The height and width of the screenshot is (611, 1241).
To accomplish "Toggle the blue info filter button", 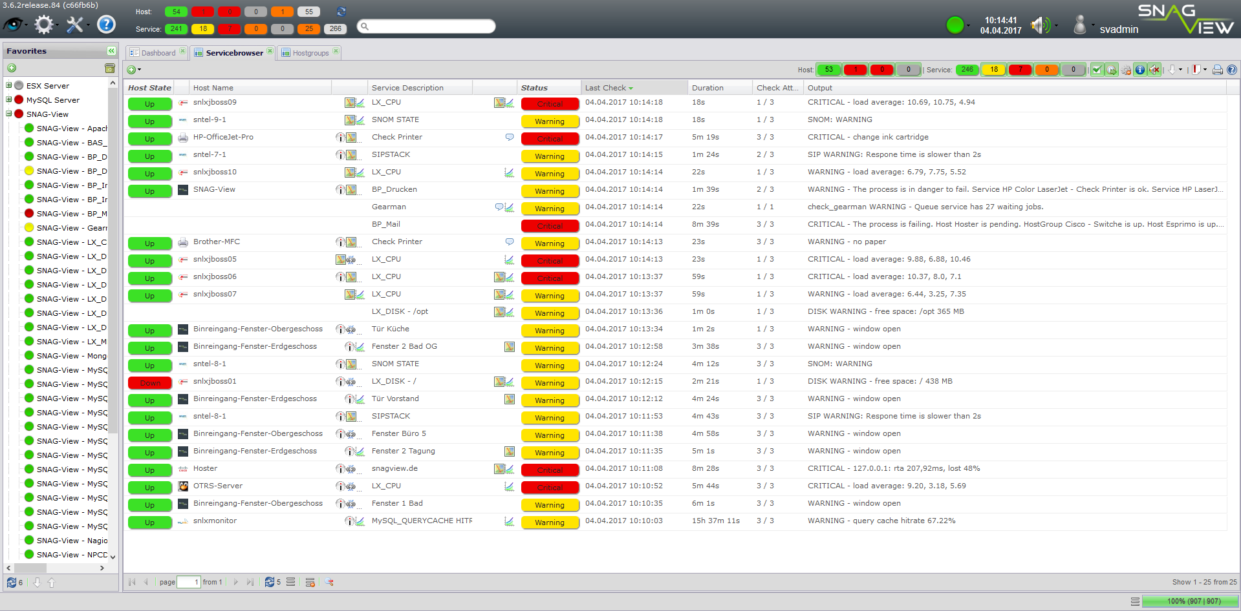I will coord(1140,70).
